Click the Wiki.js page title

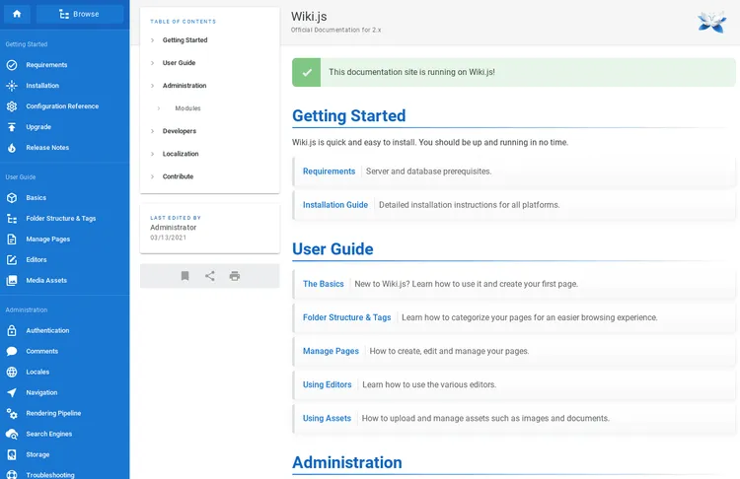tap(309, 17)
